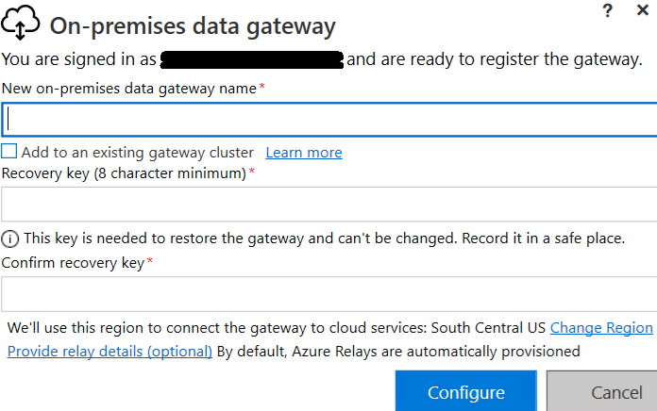Click the info icon beside the key warning
657x411 pixels.
(10, 238)
